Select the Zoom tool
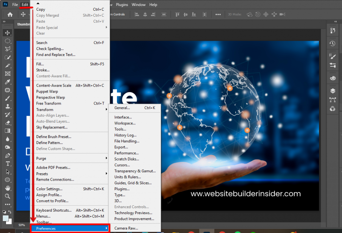The width and height of the screenshot is (342, 233). click(x=8, y=196)
